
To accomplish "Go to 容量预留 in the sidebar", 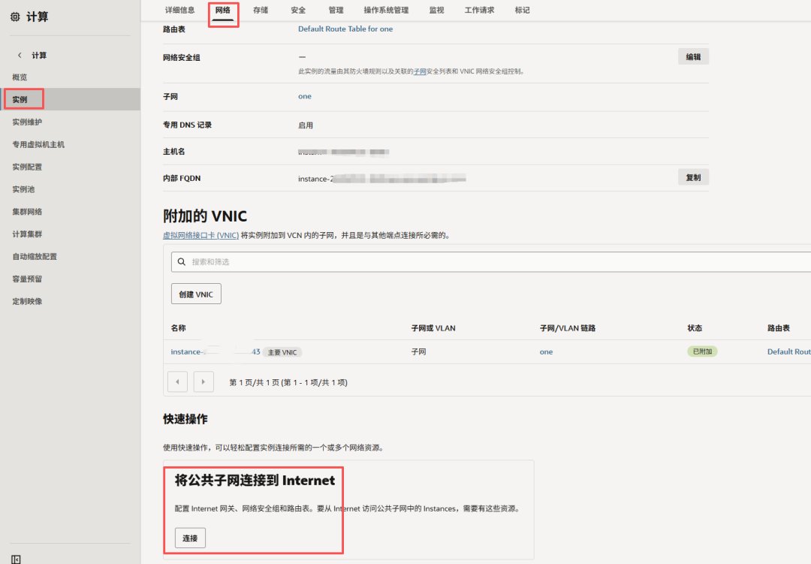I will [x=27, y=279].
